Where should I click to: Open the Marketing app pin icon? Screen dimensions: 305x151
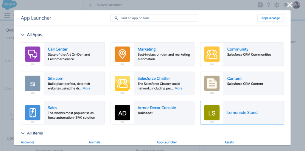coord(122,54)
